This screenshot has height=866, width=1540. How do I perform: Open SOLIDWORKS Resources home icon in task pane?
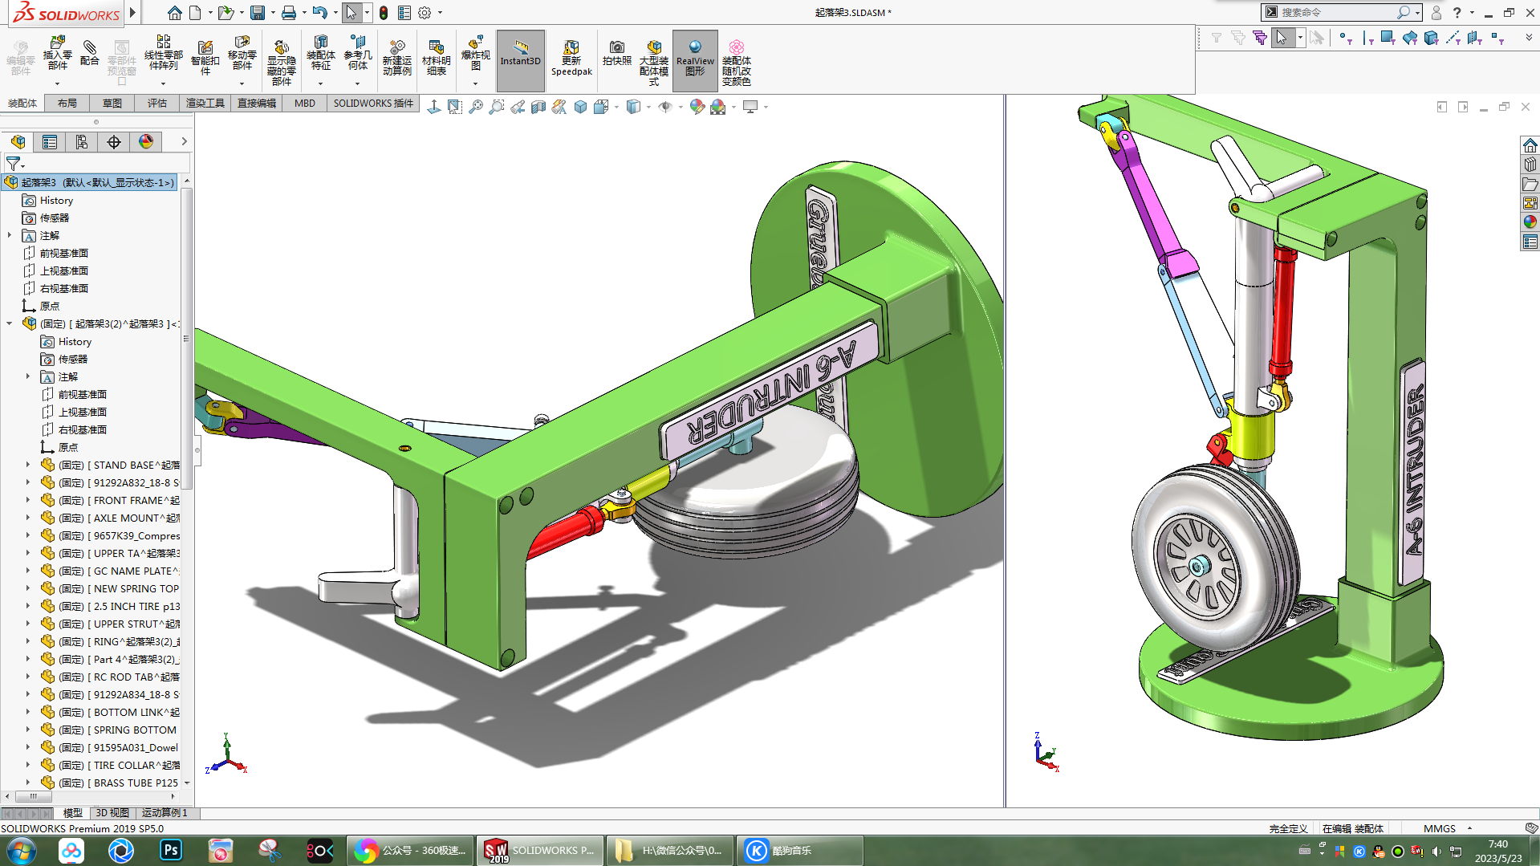pyautogui.click(x=1530, y=145)
